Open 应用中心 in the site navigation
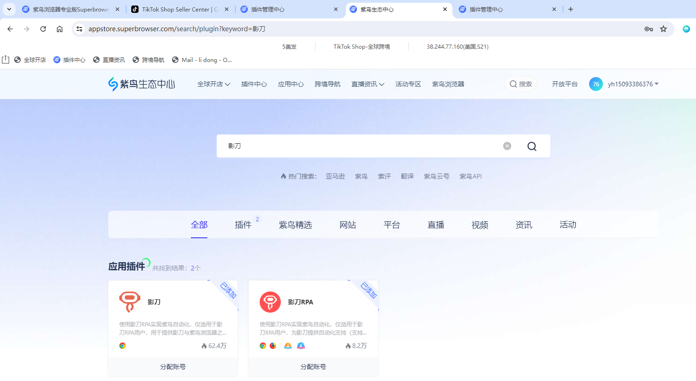696x381 pixels. pos(291,84)
